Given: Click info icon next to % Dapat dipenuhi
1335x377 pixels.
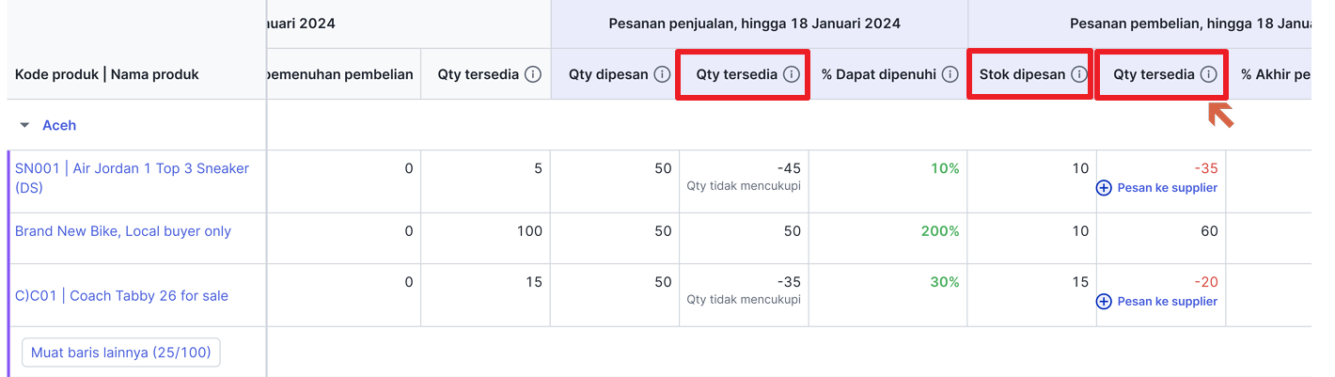Looking at the screenshot, I should tap(950, 74).
